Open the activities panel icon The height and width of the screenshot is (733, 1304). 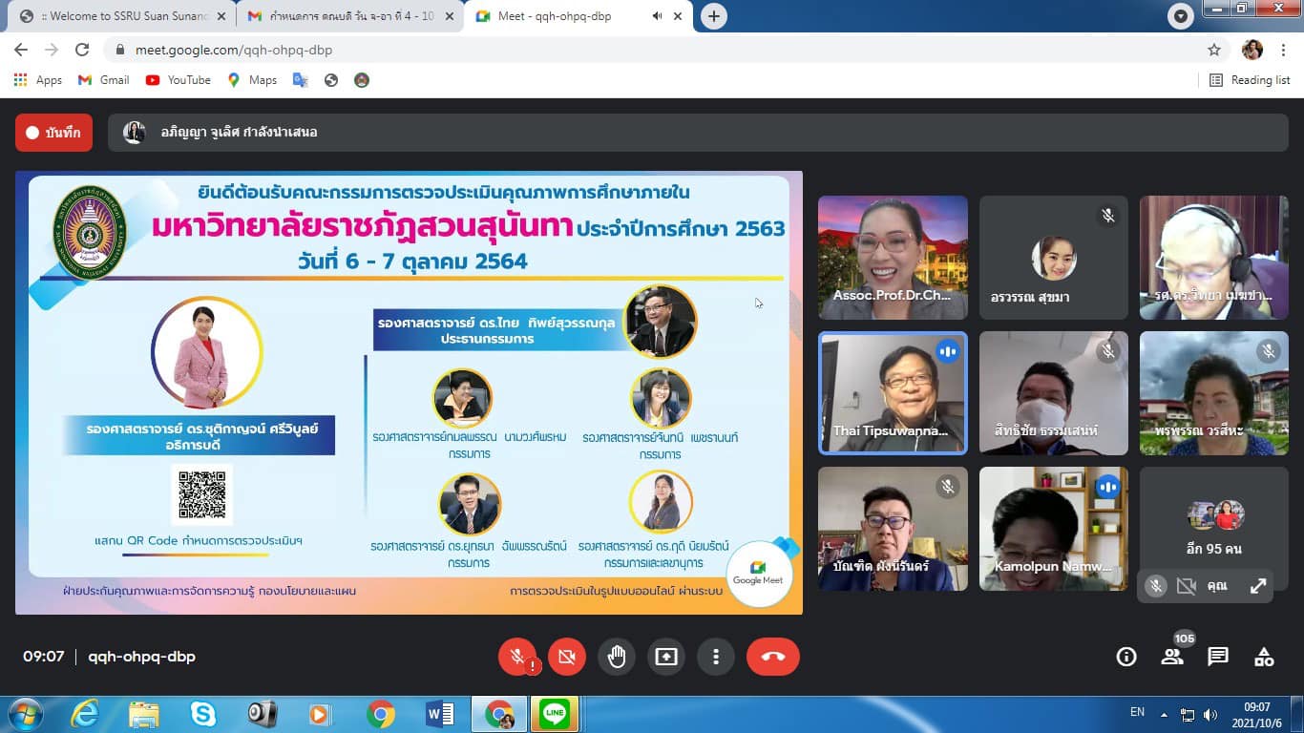tap(1264, 657)
